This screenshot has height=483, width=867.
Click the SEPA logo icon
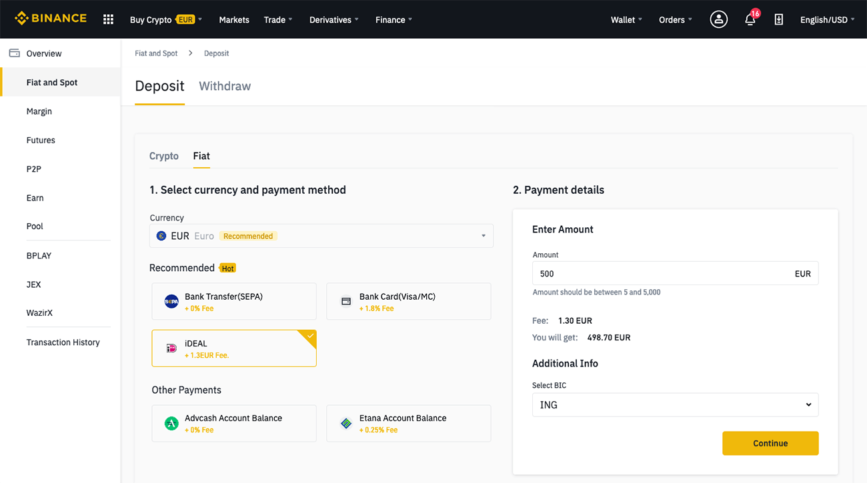point(171,301)
